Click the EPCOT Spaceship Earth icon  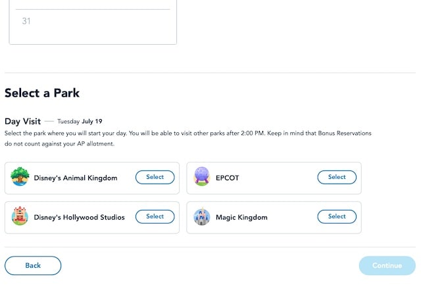coord(202,176)
